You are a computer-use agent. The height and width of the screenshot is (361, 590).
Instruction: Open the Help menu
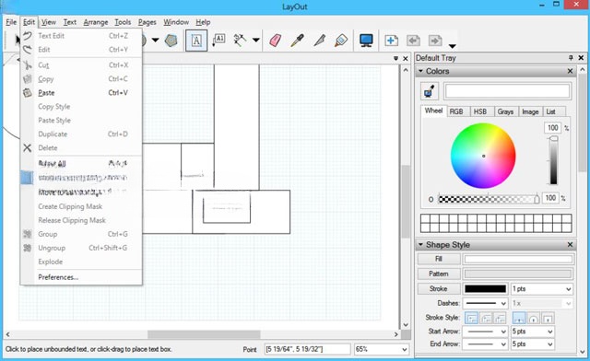pyautogui.click(x=203, y=22)
